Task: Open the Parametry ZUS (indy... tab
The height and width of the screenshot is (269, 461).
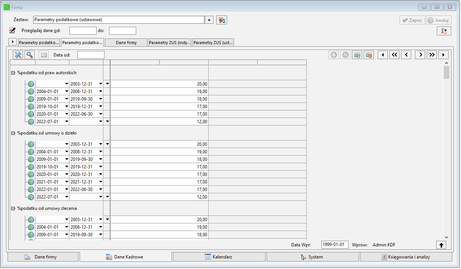Action: tap(170, 43)
